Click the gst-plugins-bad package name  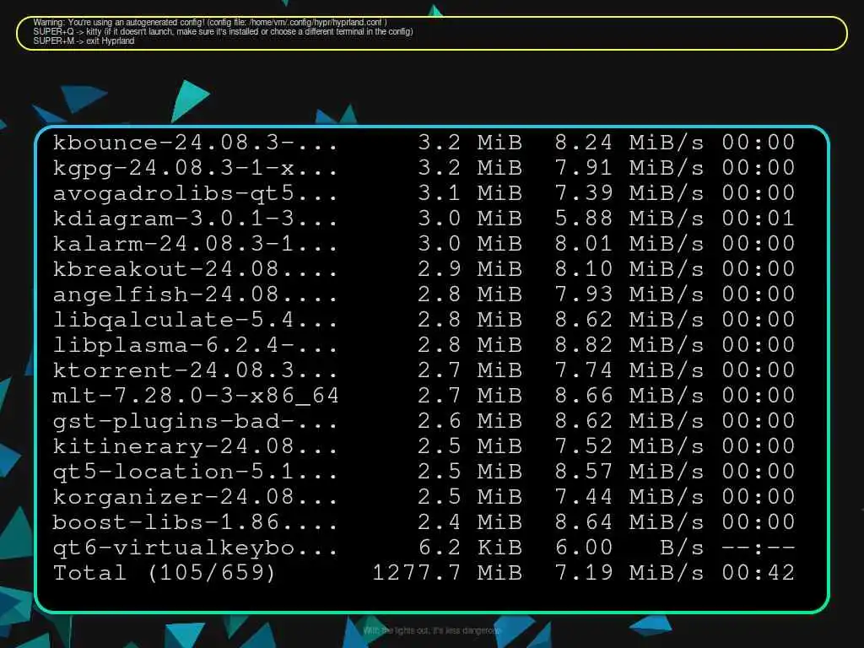[x=195, y=422]
